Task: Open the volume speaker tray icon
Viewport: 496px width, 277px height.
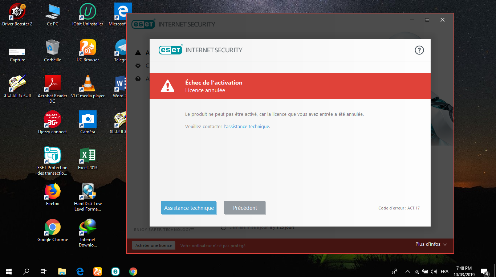Action: [x=434, y=271]
